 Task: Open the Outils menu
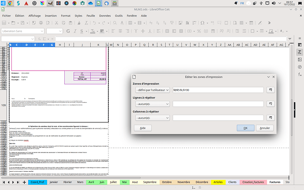pos(119,16)
